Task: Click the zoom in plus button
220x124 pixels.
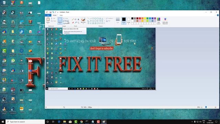Action: click(216, 107)
